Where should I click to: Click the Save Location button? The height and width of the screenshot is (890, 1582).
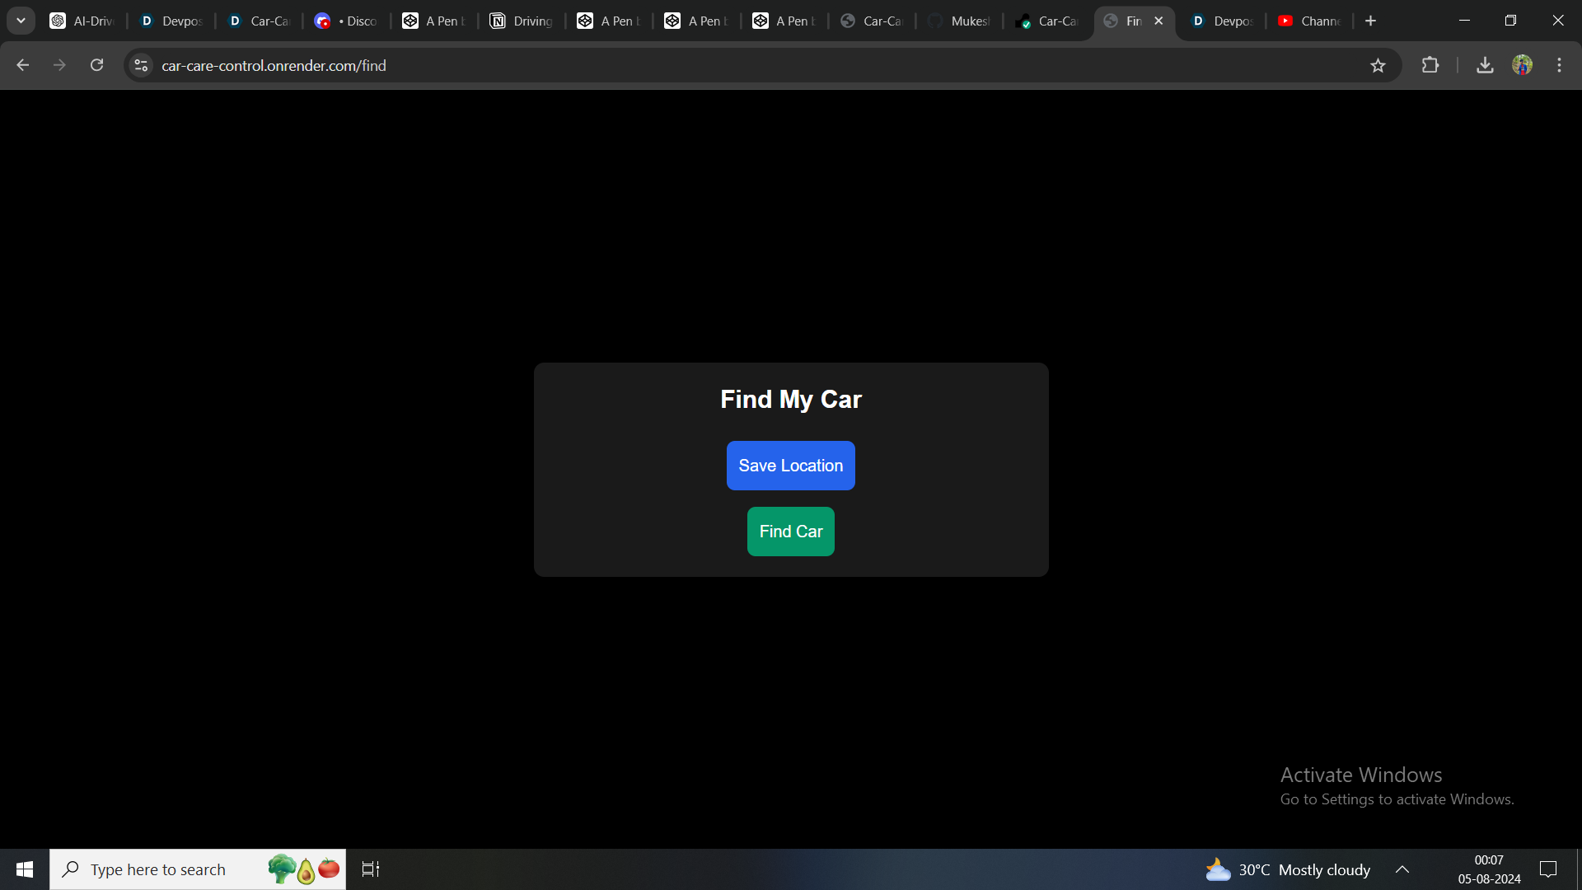(790, 466)
